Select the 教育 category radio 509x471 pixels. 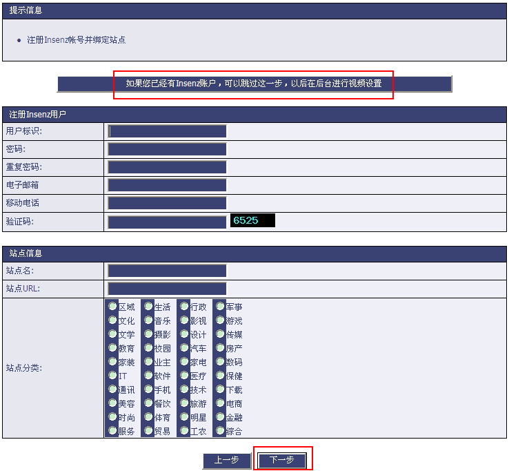(112, 348)
